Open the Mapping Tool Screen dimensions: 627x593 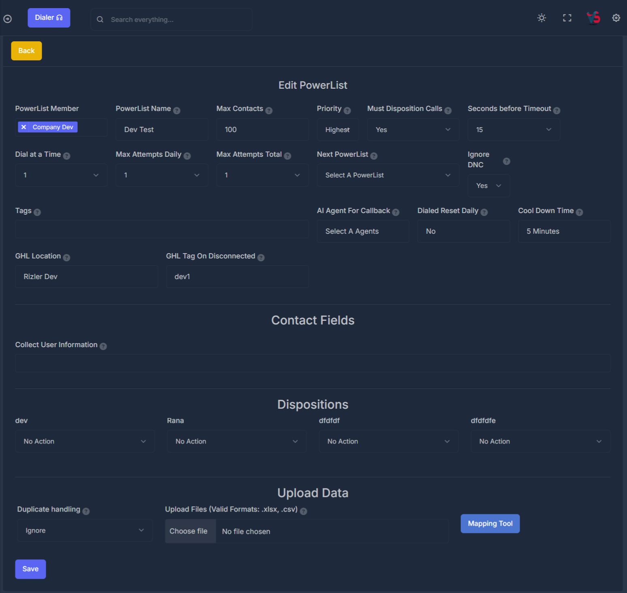[x=490, y=523]
